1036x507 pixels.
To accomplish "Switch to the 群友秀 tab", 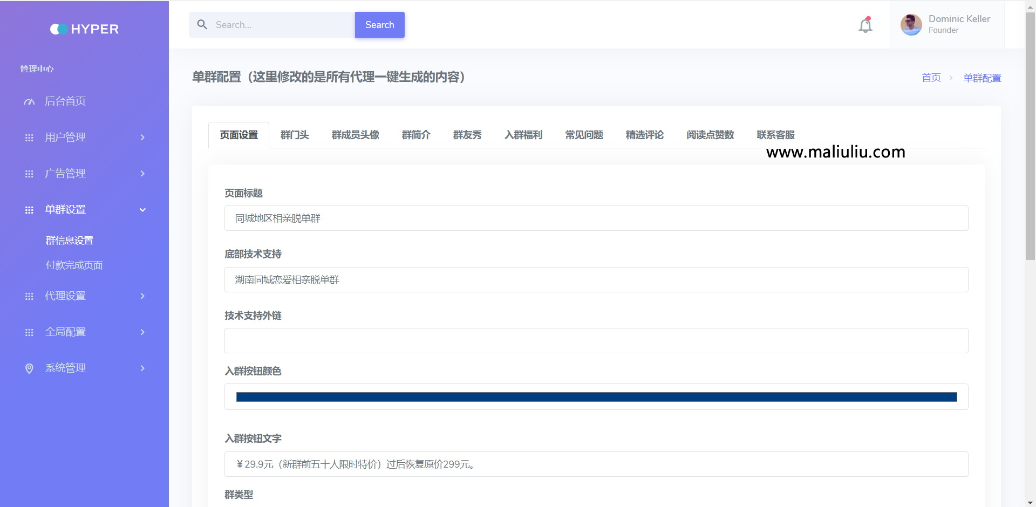I will pyautogui.click(x=467, y=135).
